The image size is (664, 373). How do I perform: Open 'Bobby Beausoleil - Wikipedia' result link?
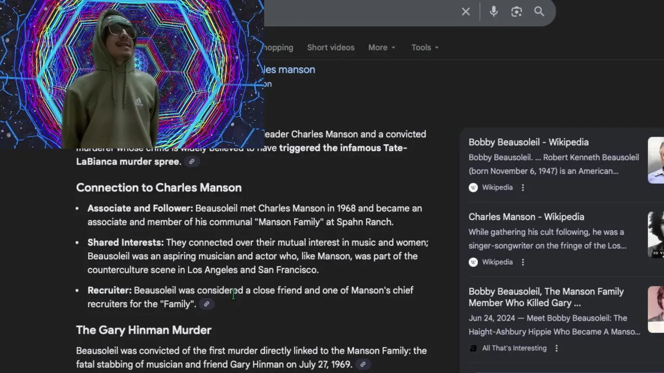pos(529,142)
